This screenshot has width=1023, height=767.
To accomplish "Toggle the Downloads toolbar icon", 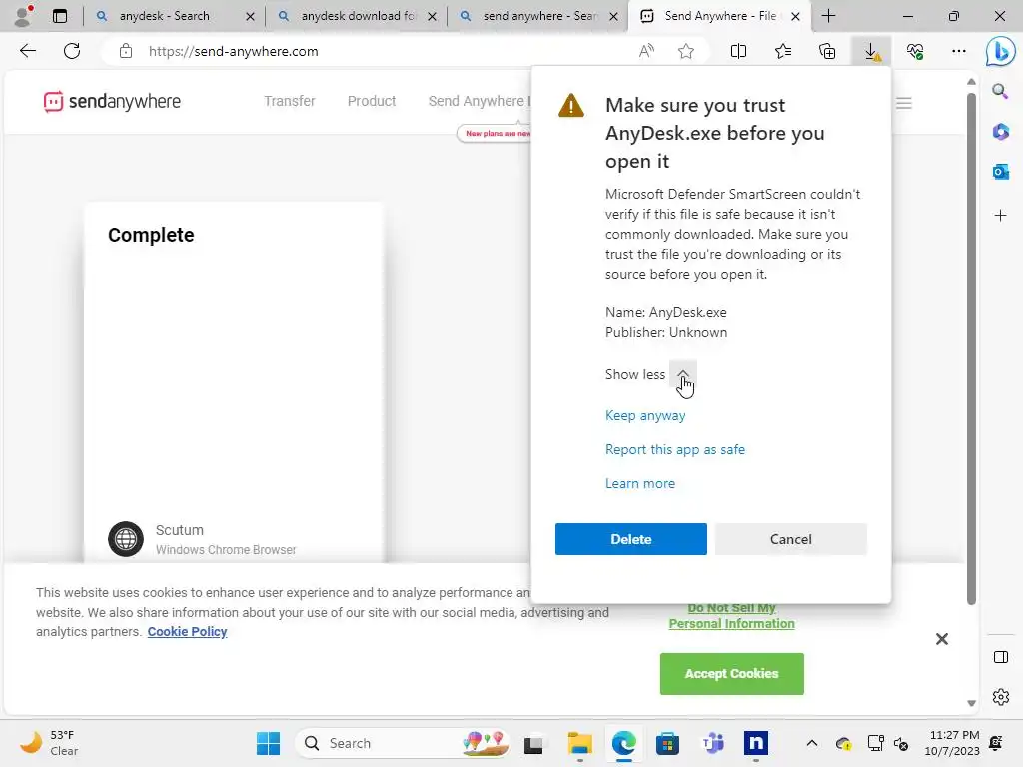I will pyautogui.click(x=871, y=51).
